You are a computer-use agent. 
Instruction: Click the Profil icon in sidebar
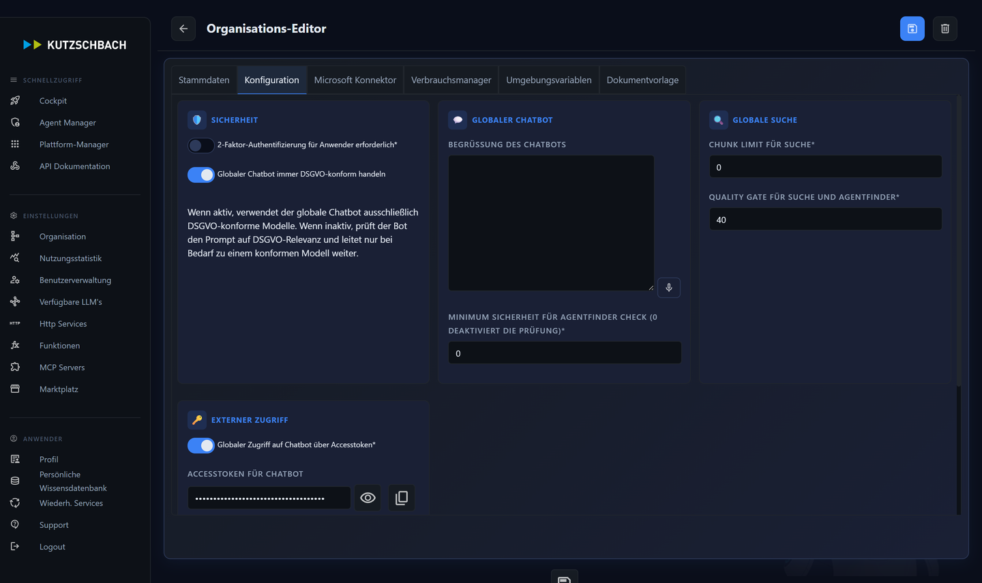coord(15,459)
